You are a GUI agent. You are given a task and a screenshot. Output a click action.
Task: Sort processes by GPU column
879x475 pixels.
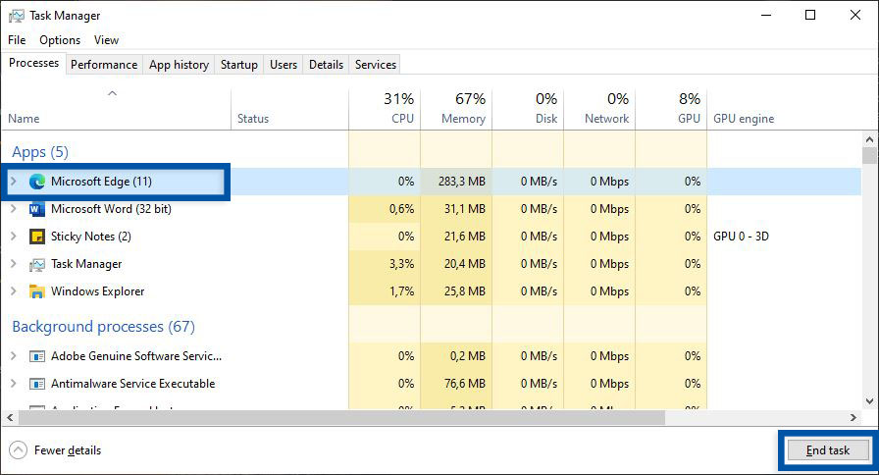(672, 110)
